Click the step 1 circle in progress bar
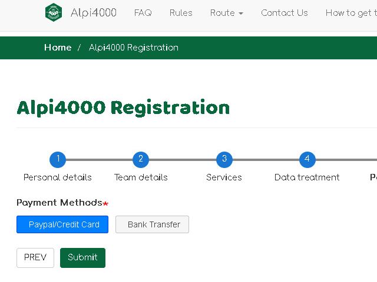Screen dimensions: 377x282 tap(58, 159)
